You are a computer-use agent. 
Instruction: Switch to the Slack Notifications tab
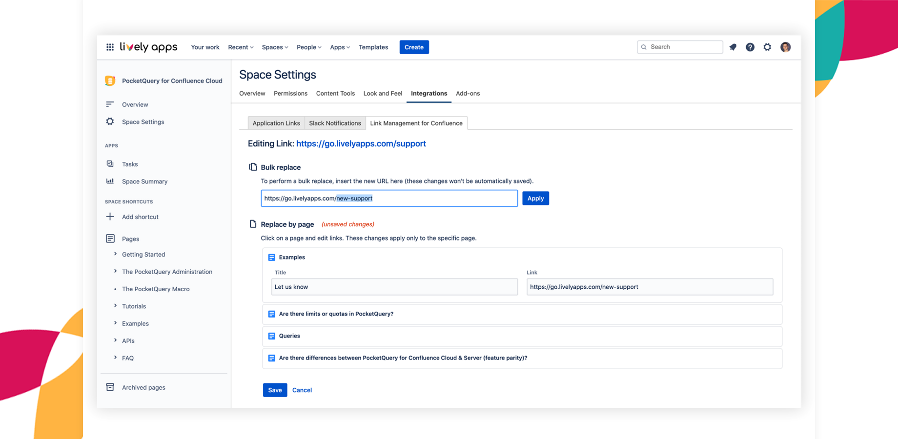point(335,123)
